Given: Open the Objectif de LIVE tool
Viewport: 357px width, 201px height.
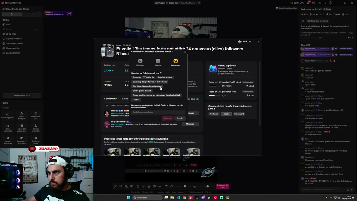Looking at the screenshot, I should click(x=36, y=116).
